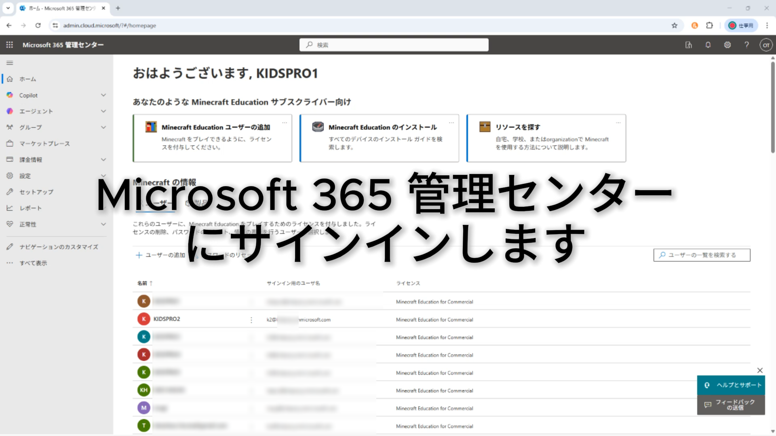Image resolution: width=776 pixels, height=436 pixels.
Task: Expand the 課金情報 navigation section
Action: pos(103,160)
